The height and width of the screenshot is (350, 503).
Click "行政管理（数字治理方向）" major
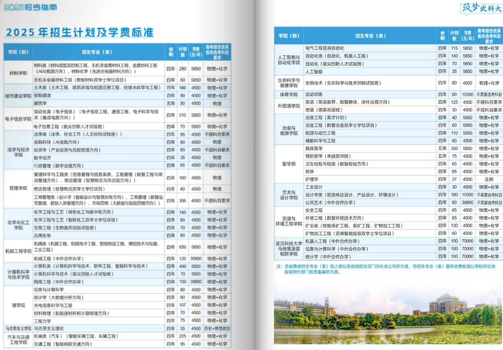click(x=59, y=165)
